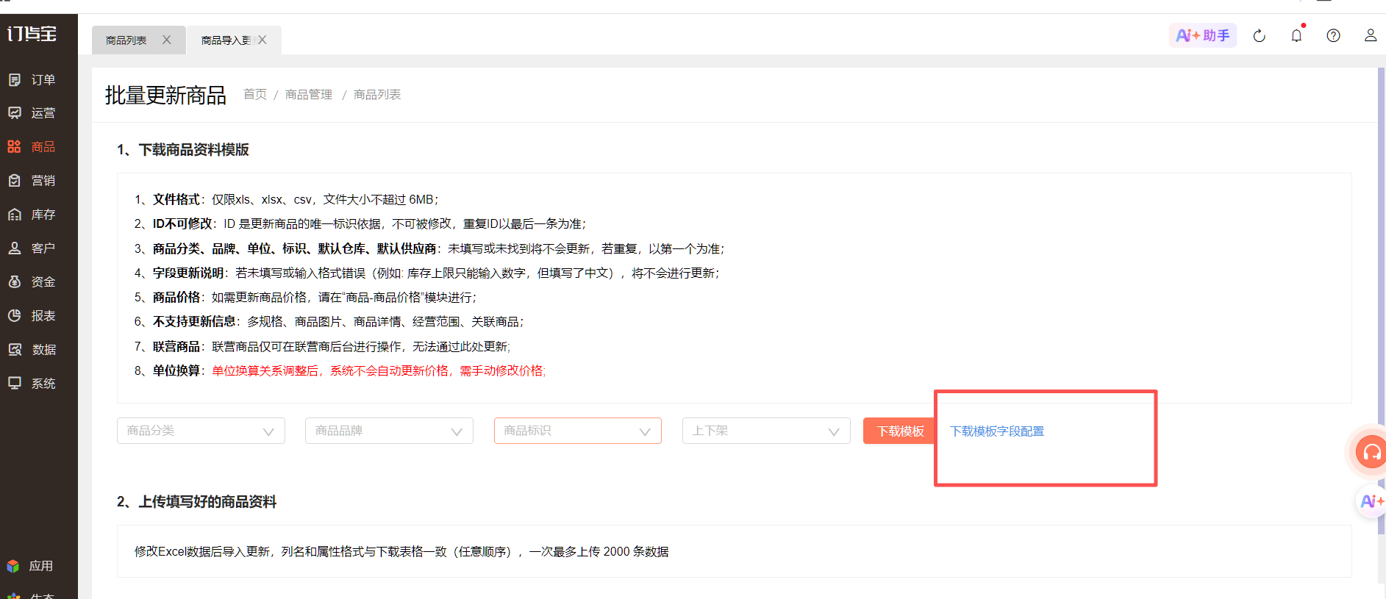Click the 下载模板 button
The height and width of the screenshot is (599, 1386).
point(900,431)
